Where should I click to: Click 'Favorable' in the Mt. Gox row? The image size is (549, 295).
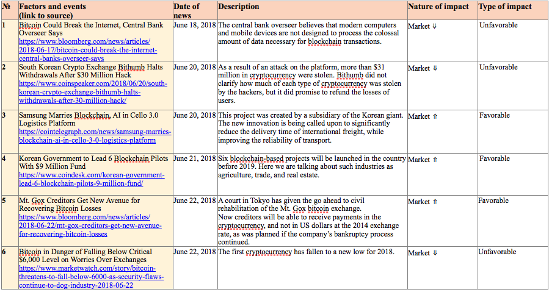coord(493,201)
